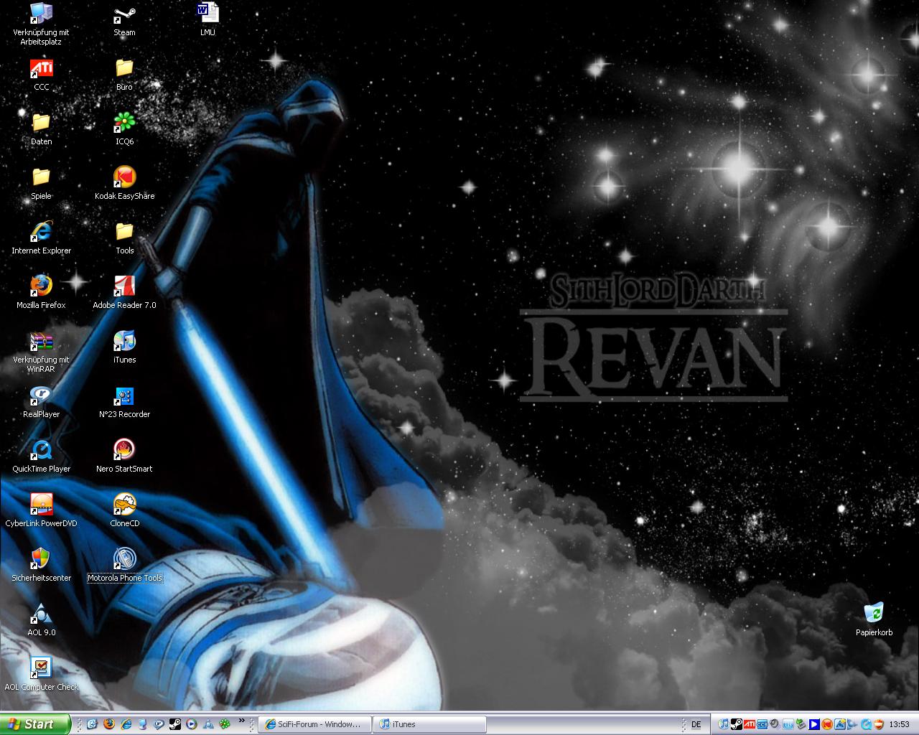Open the Steam desktop shortcut
The width and height of the screenshot is (919, 735).
click(124, 15)
